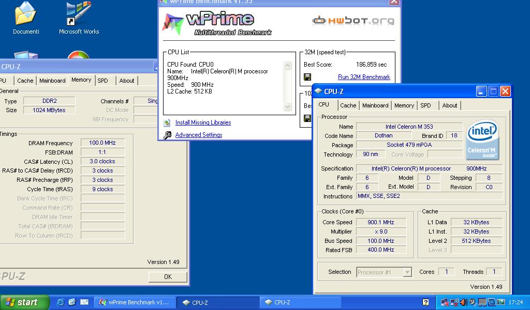The height and width of the screenshot is (310, 530).
Task: Click the 1024 MBytes memory size field
Action: tap(49, 110)
